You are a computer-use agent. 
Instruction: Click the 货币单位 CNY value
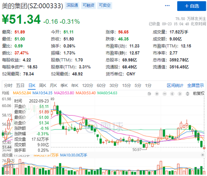click(131, 74)
